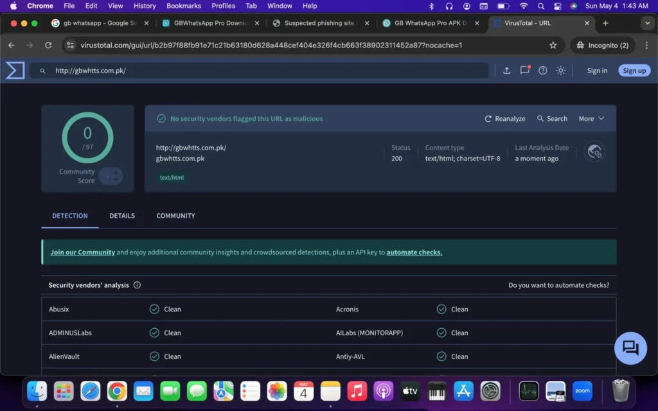The image size is (658, 411).
Task: Switch to the DETAILS tab
Action: [122, 216]
